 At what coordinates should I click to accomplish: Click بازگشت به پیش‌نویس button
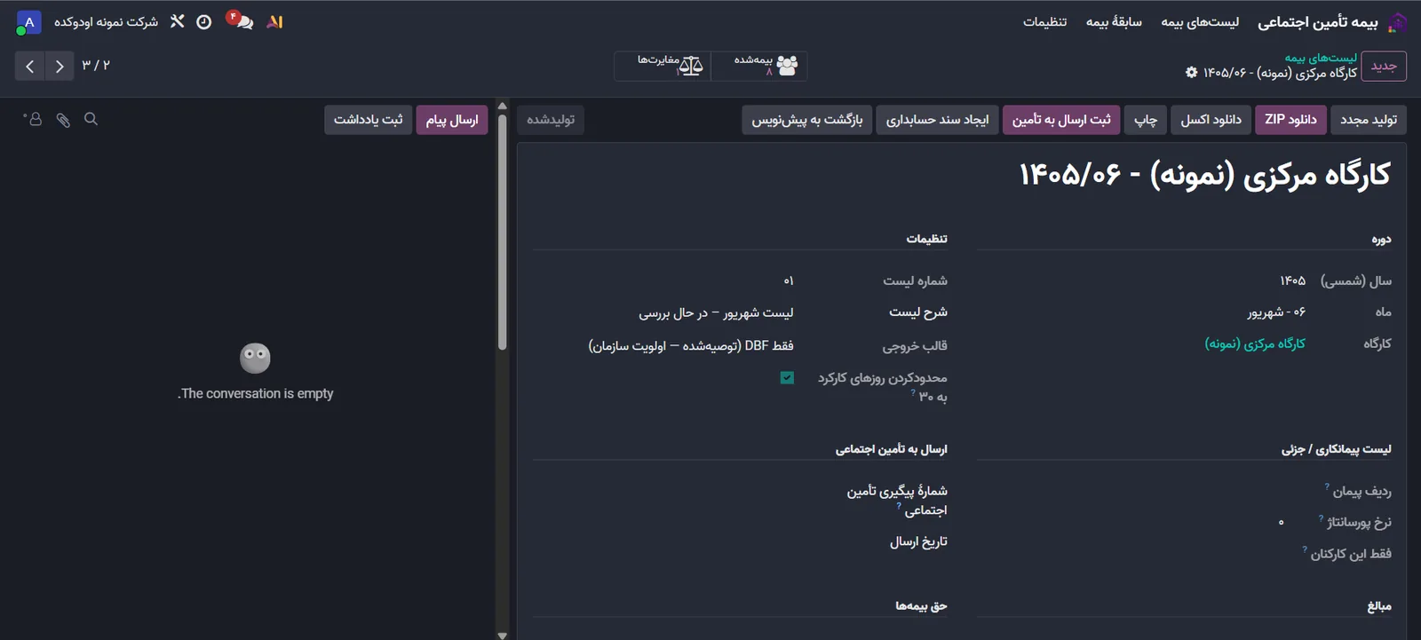point(806,120)
